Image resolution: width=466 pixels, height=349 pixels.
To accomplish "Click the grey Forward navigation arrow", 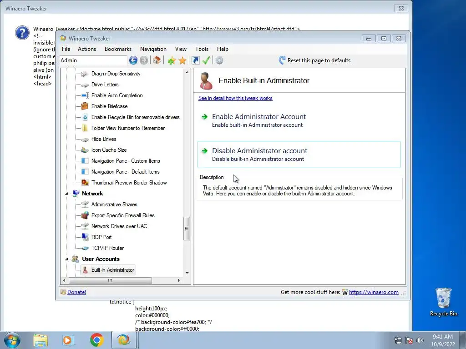I will [143, 60].
